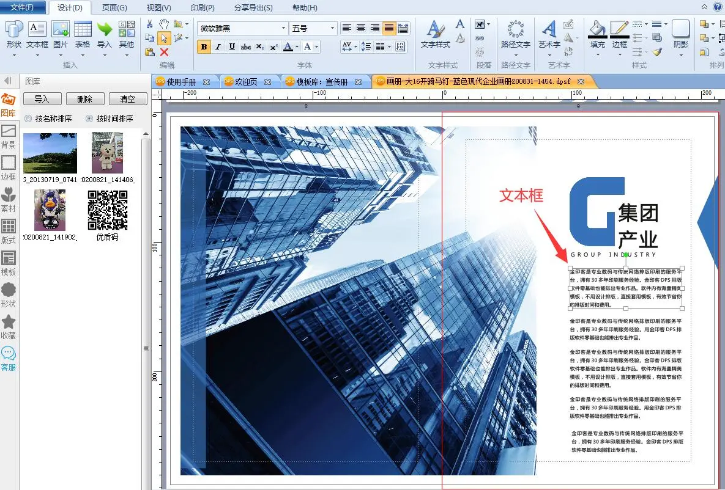Toggle bold formatting
Image resolution: width=725 pixels, height=490 pixels.
coord(204,46)
